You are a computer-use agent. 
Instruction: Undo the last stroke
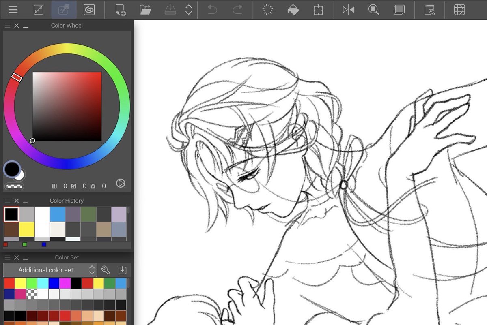(212, 10)
